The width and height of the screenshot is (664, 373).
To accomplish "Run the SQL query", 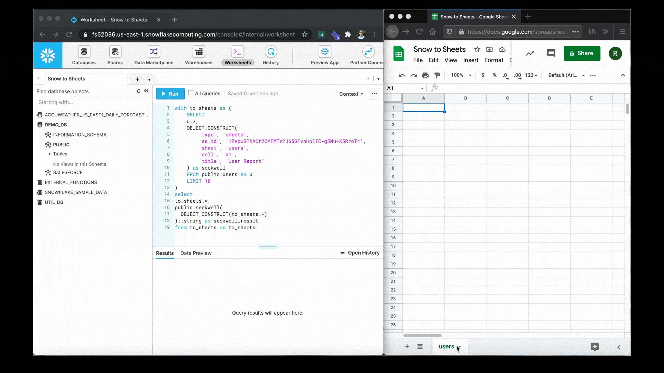I will (x=170, y=94).
